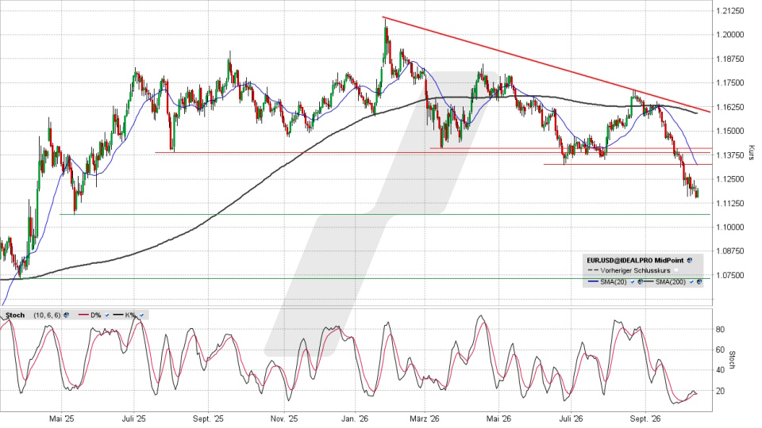Click the EUR.USD@IDEALPRO MidPoint legend title

635,260
